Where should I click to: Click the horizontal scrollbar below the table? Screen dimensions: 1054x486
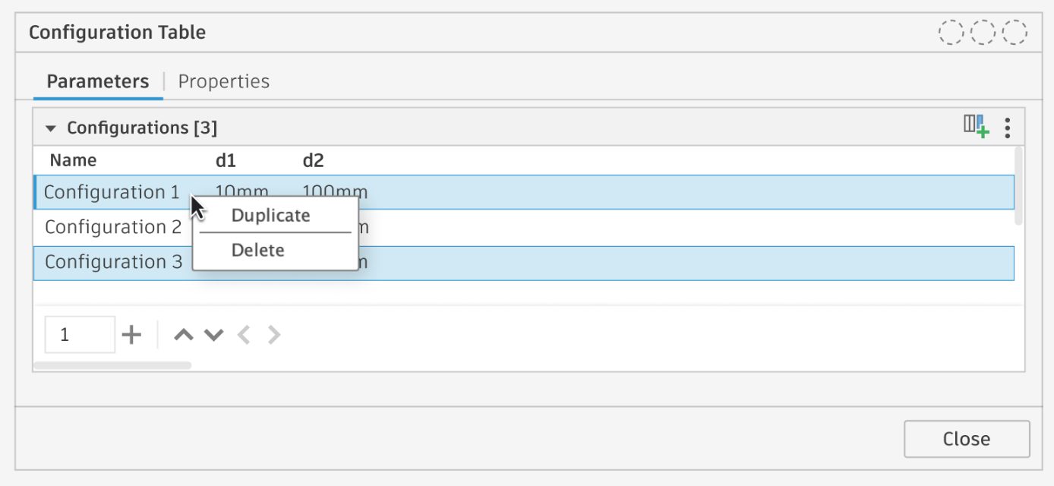coord(114,364)
